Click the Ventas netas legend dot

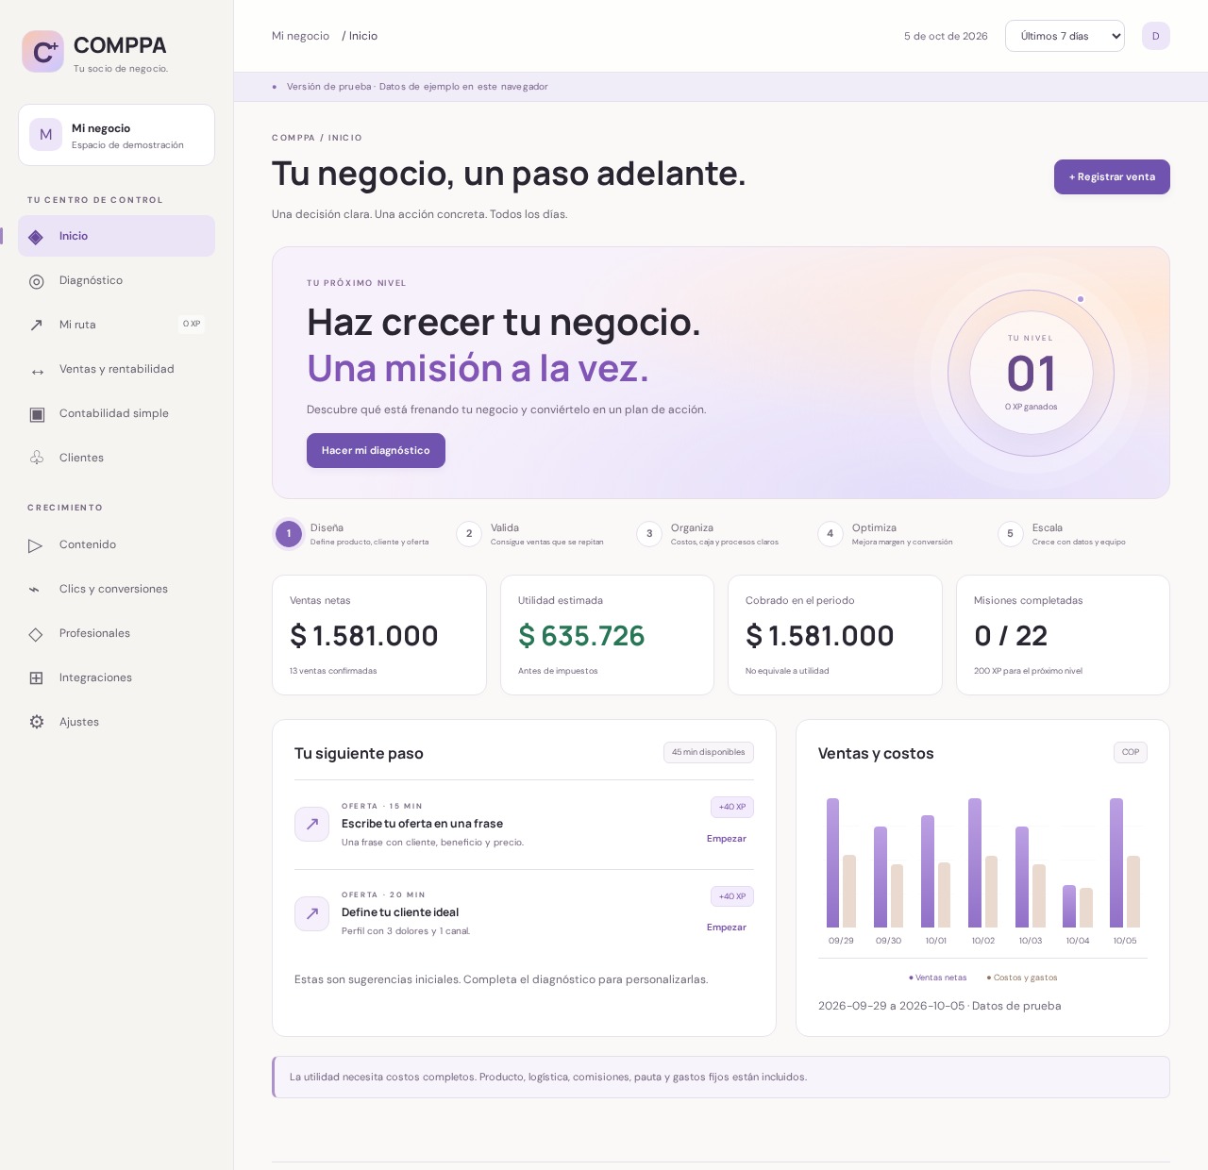click(911, 978)
